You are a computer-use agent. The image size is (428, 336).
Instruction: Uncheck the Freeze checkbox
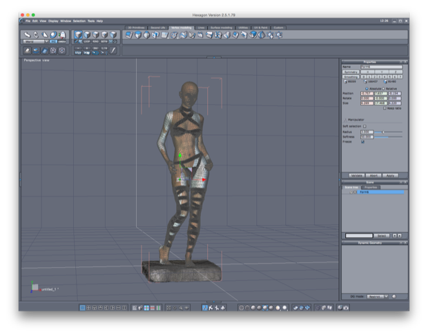[362, 142]
